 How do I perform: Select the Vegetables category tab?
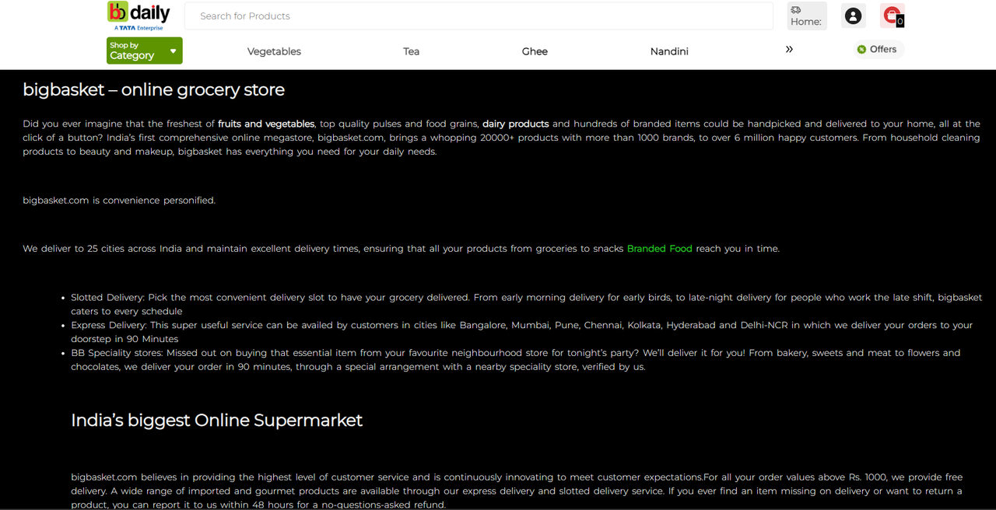coord(274,51)
